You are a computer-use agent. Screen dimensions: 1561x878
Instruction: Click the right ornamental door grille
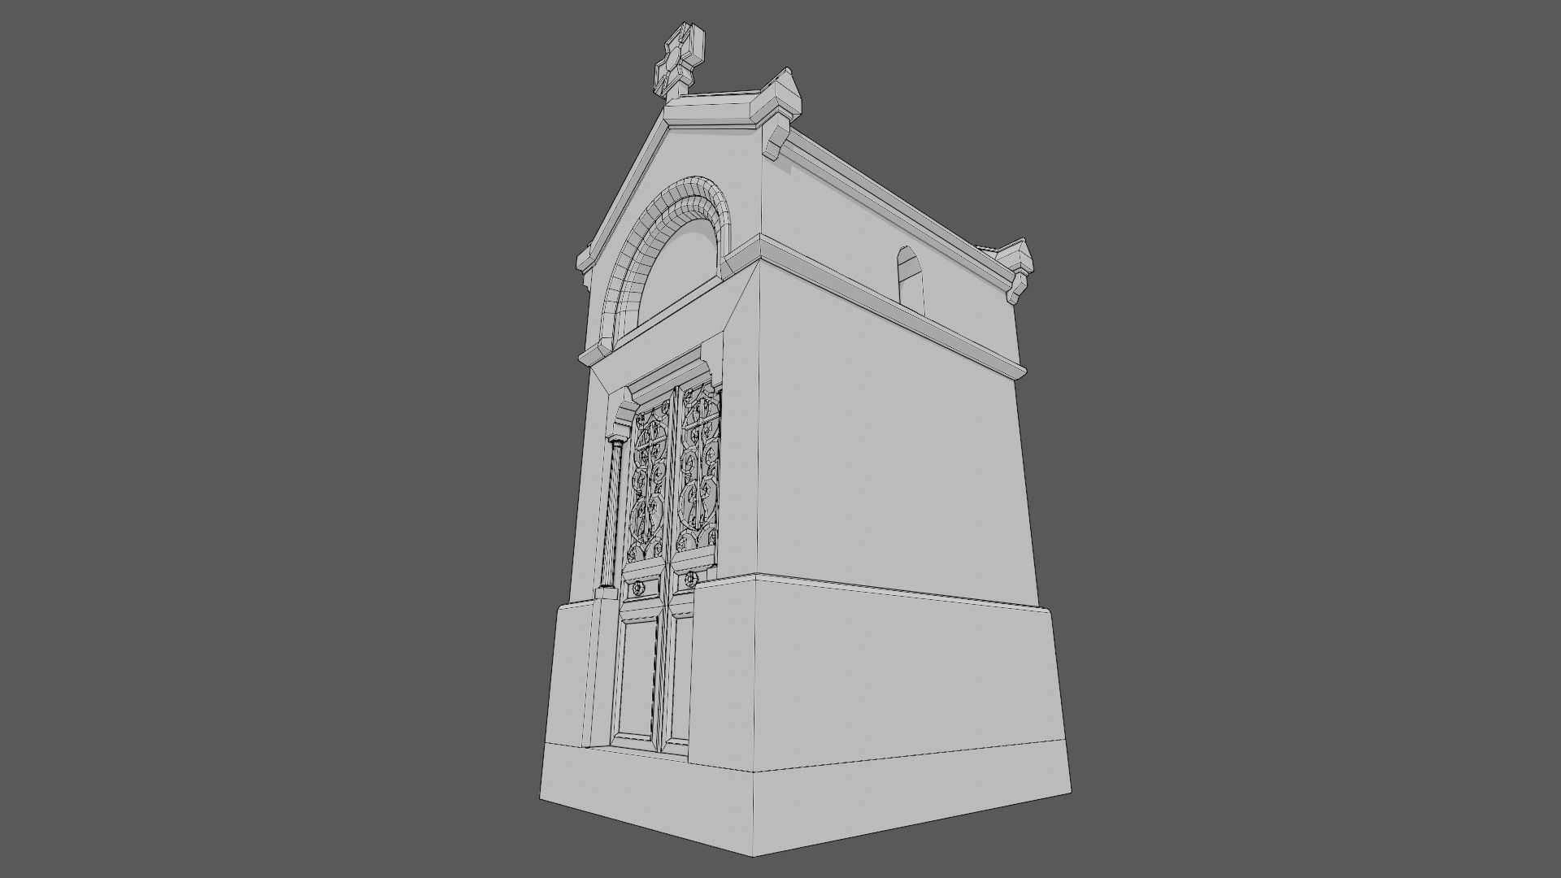click(698, 472)
